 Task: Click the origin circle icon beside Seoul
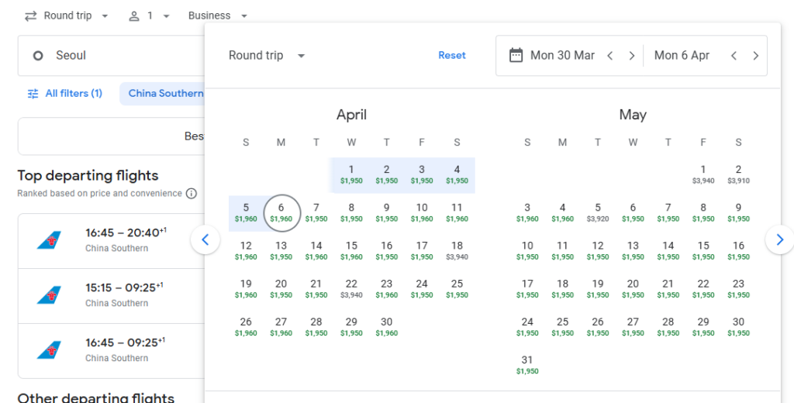38,56
